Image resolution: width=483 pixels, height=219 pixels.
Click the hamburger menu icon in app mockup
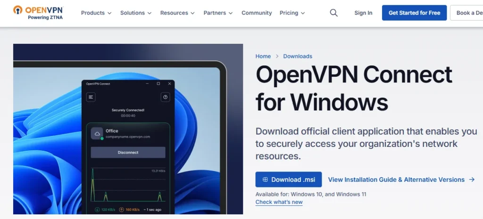[x=91, y=97]
